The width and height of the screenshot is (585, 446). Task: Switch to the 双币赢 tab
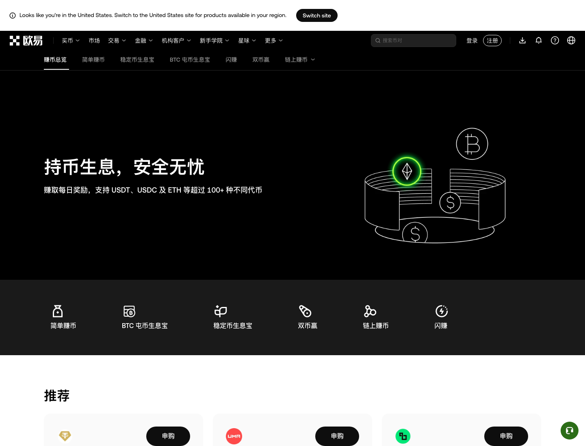pyautogui.click(x=261, y=60)
